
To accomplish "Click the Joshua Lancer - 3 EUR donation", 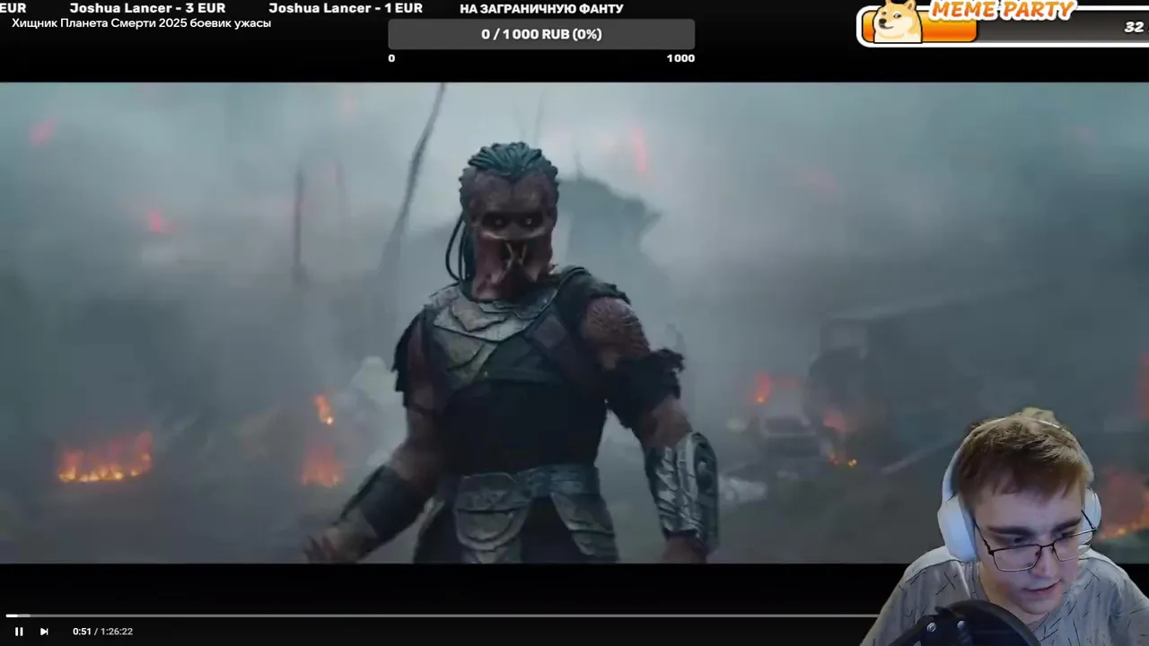I will point(147,8).
